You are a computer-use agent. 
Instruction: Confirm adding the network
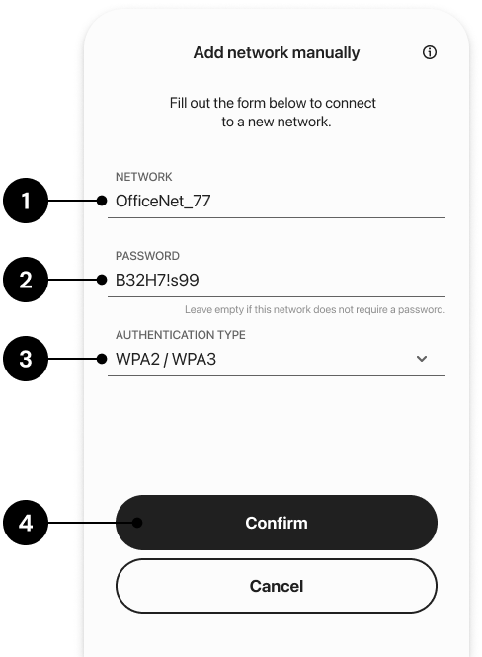coord(277,523)
